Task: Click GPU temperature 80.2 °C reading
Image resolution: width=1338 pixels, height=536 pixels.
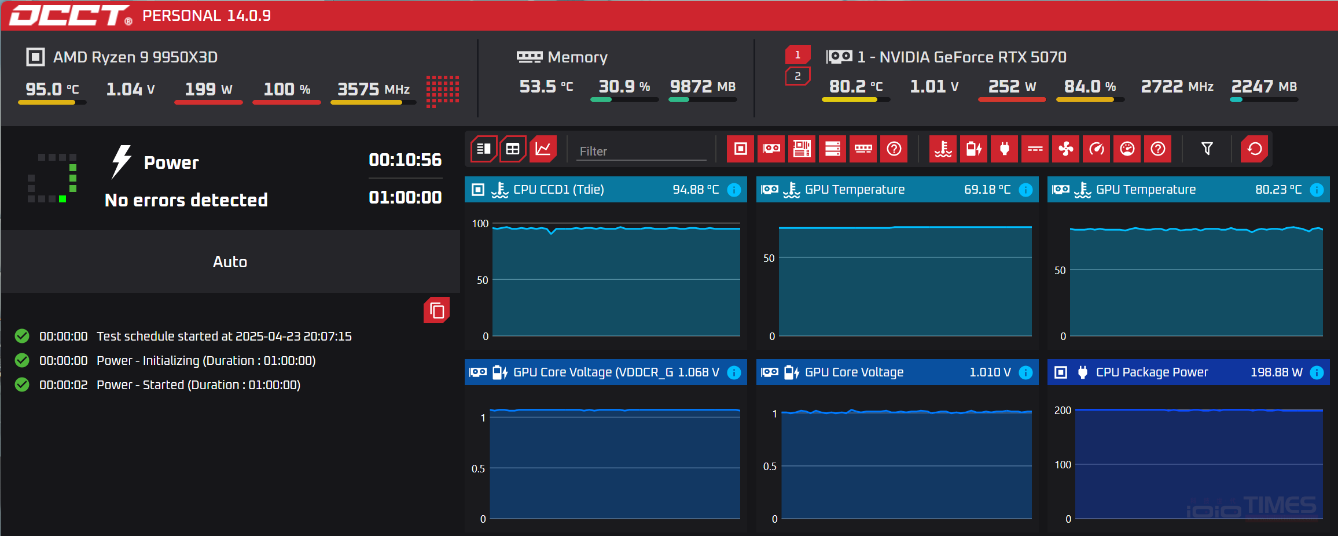Action: coord(856,87)
